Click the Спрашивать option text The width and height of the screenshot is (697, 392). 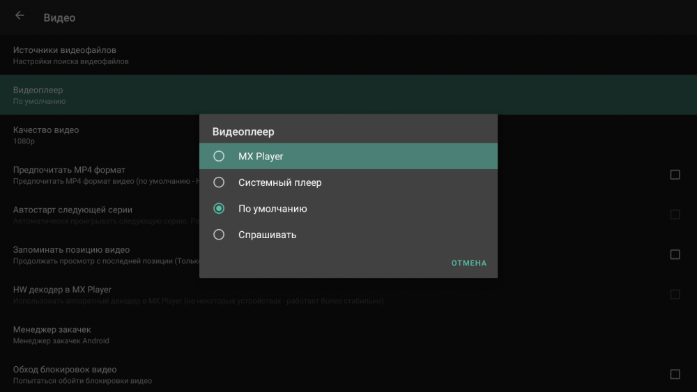(x=267, y=235)
